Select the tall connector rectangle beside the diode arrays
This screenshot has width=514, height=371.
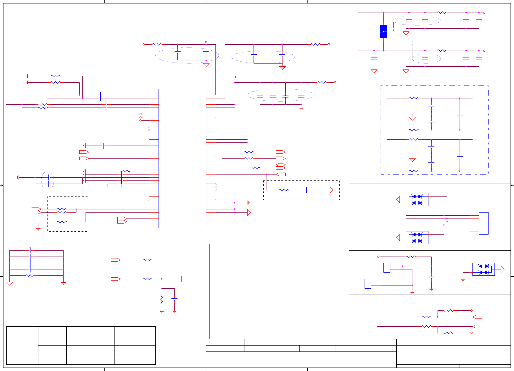tap(483, 223)
